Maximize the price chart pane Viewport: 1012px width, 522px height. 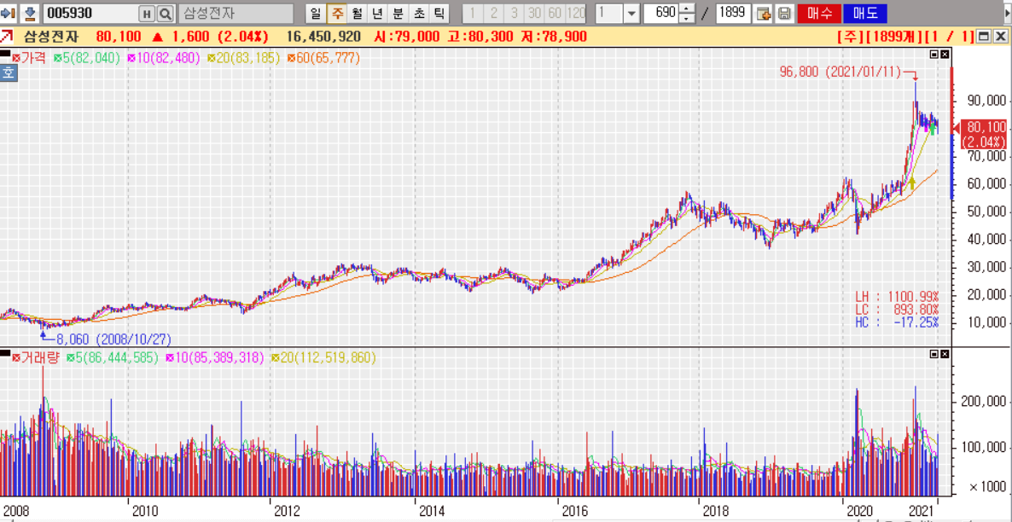coord(933,55)
